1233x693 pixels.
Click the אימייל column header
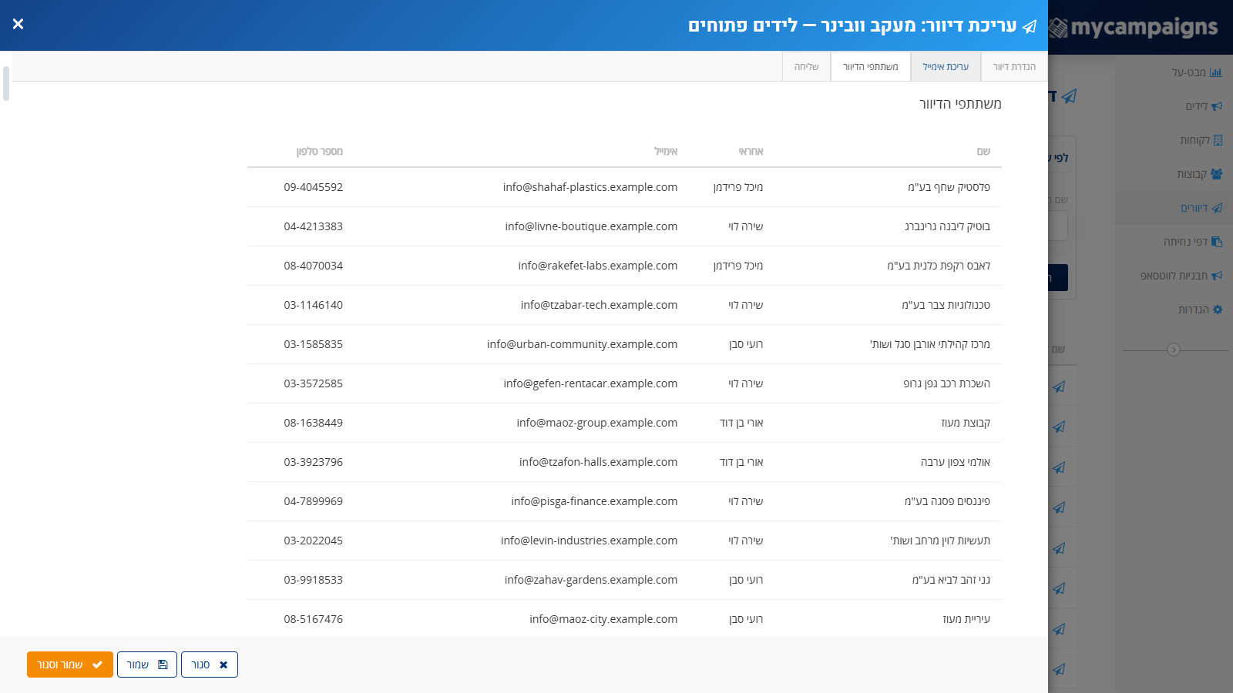666,152
